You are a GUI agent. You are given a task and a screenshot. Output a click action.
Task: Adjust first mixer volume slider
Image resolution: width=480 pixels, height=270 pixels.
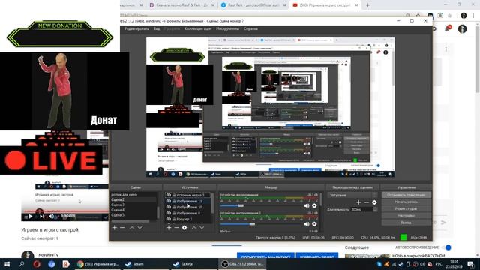(x=241, y=205)
